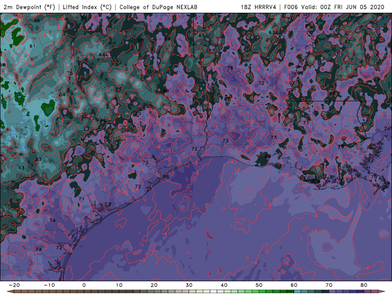The image size is (392, 294).
Task: Click the 75 dewpoint value on the map
Action: click(166, 177)
